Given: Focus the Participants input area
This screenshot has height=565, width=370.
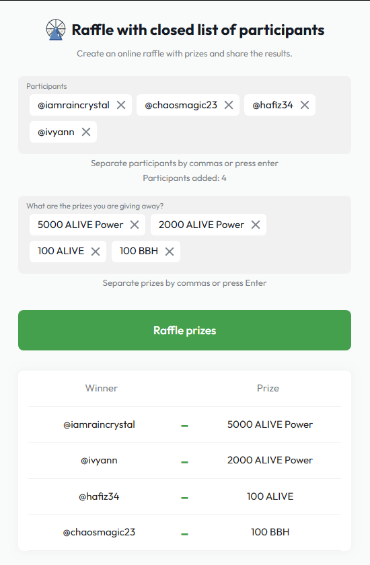Looking at the screenshot, I should [x=184, y=115].
